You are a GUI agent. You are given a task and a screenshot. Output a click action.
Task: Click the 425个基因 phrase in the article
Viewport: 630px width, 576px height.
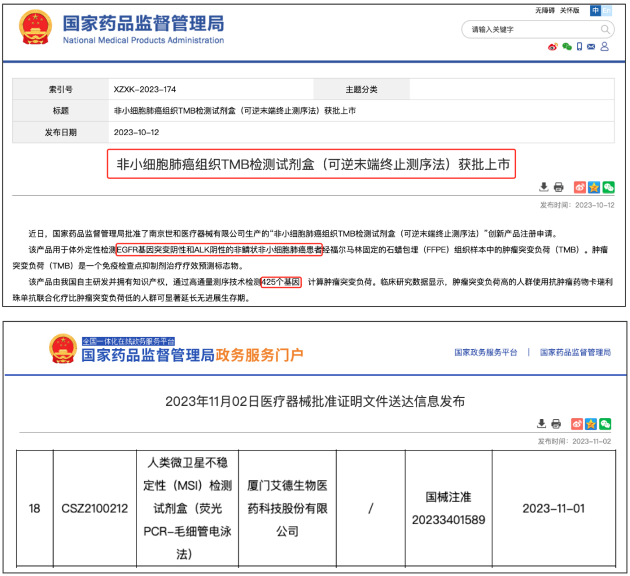tap(281, 282)
